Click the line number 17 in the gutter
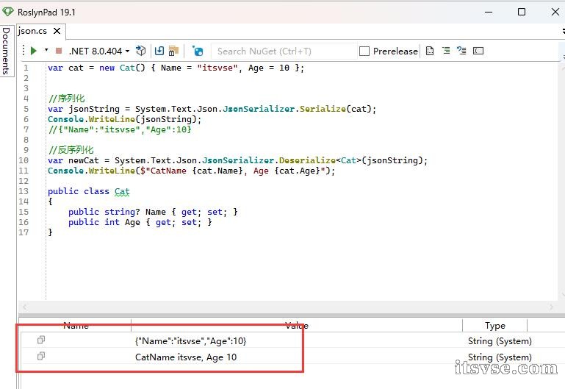 point(24,232)
